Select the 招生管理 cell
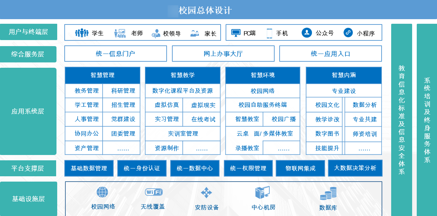 click(x=122, y=105)
